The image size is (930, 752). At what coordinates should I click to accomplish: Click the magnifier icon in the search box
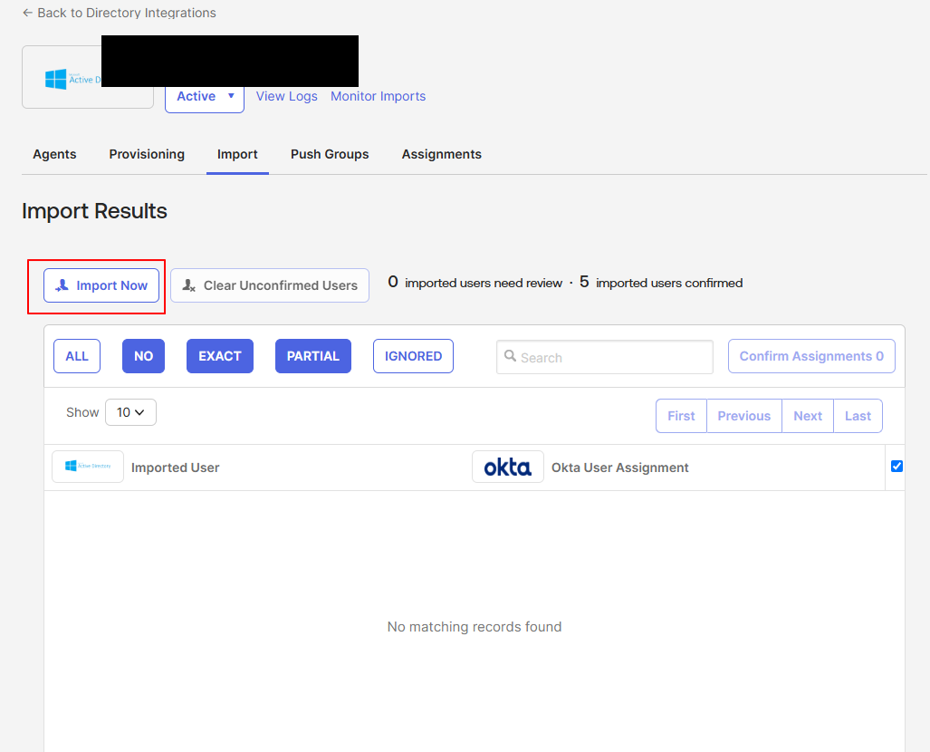[510, 356]
